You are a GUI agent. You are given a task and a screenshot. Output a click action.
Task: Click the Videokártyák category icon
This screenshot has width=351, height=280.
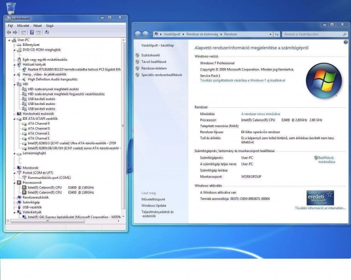click(x=19, y=212)
